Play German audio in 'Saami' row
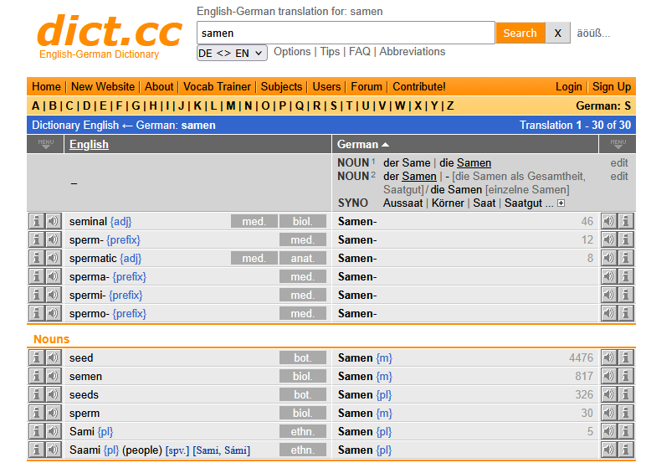 [608, 450]
